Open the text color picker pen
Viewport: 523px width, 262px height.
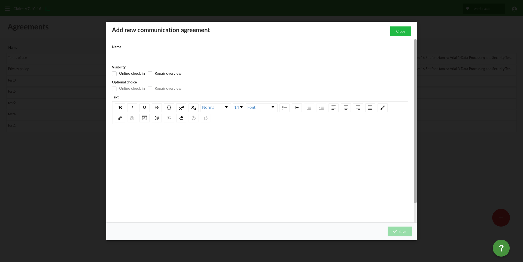[x=382, y=108]
